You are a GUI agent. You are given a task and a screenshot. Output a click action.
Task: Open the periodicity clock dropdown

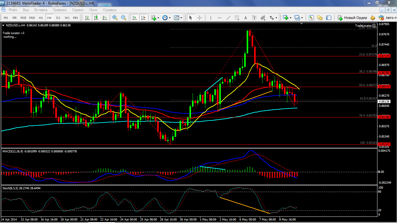170,18
